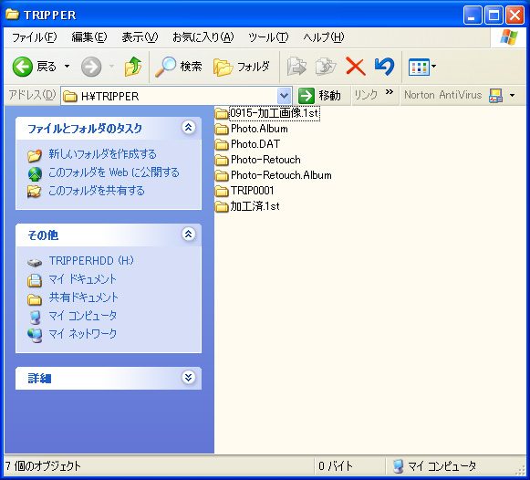Screen dimensions: 530x480
Task: Expand the 詳細 details panel
Action: tap(188, 377)
